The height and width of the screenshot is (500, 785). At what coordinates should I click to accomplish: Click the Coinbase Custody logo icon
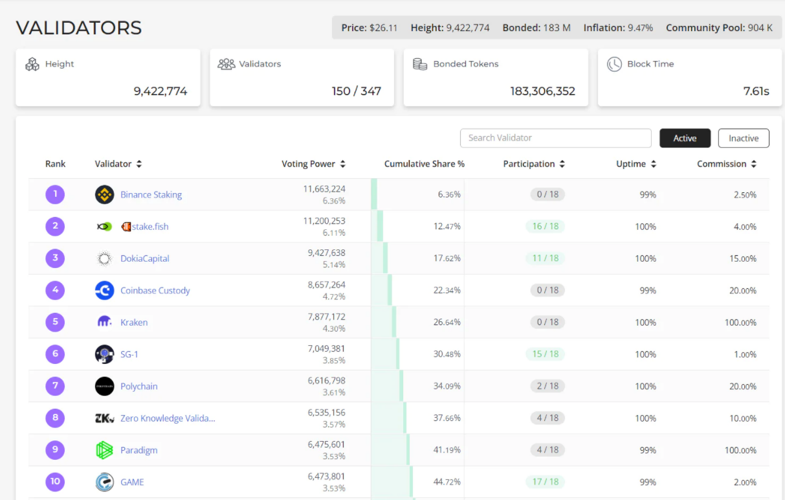(104, 290)
